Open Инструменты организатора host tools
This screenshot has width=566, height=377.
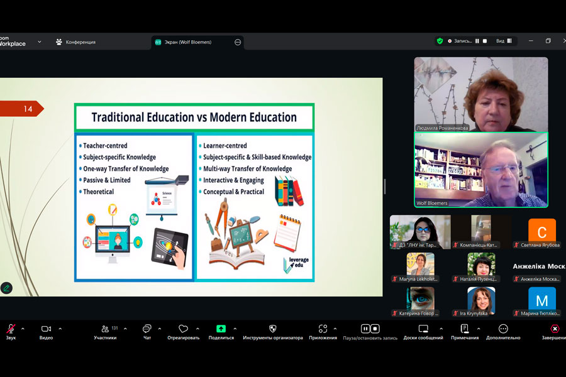[x=273, y=332]
